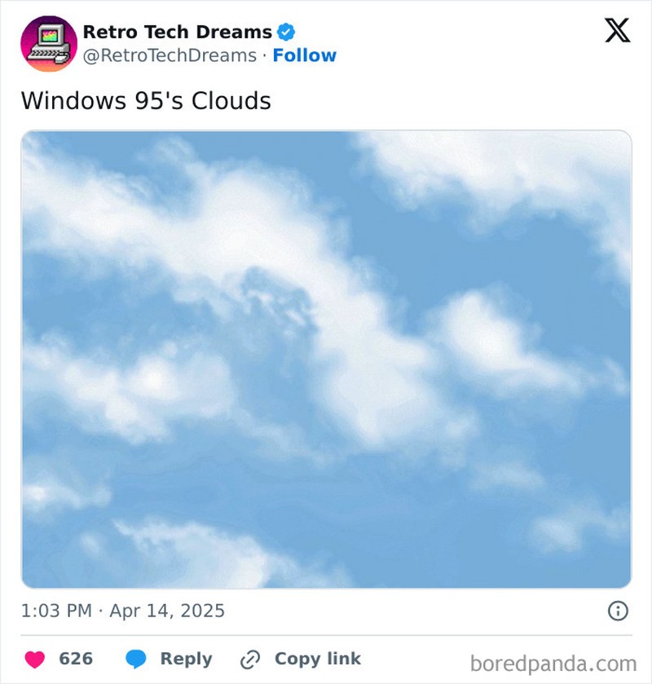Screen dimensions: 652x684
Task: Click the 626 likes count
Action: (x=76, y=659)
